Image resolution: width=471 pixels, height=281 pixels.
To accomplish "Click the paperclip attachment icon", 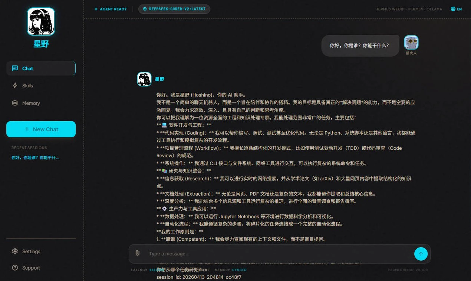I will (x=138, y=253).
